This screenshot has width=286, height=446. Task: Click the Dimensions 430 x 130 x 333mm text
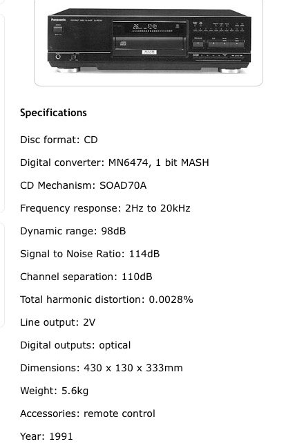tap(102, 368)
